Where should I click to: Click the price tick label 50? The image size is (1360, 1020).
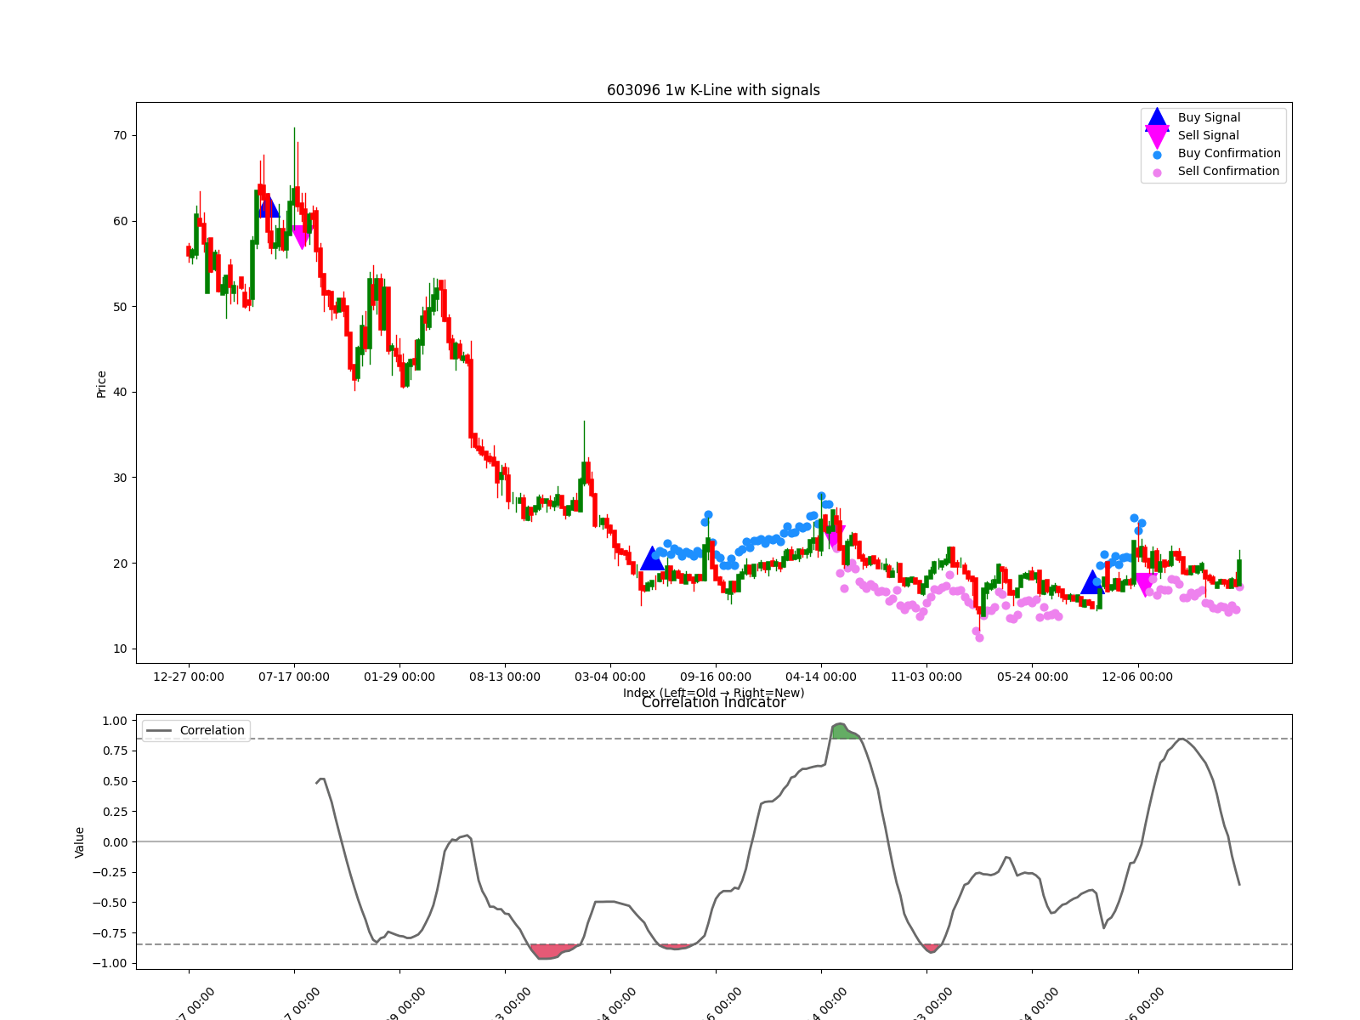(119, 307)
